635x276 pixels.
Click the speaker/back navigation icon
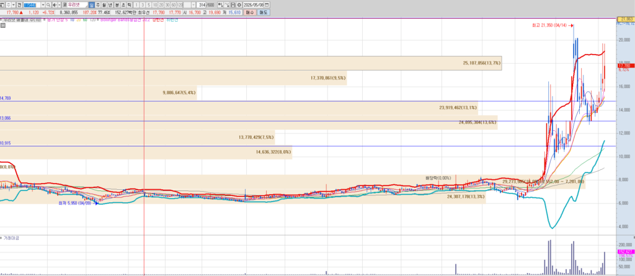pyautogui.click(x=55, y=5)
